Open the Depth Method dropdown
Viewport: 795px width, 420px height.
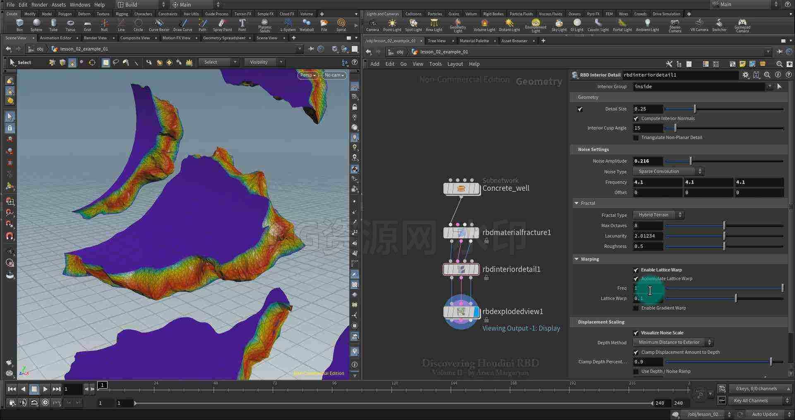pos(673,342)
